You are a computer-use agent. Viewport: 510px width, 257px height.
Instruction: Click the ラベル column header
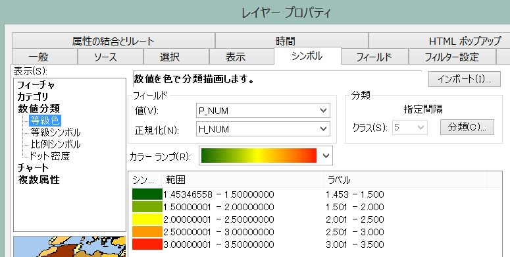[x=405, y=180]
